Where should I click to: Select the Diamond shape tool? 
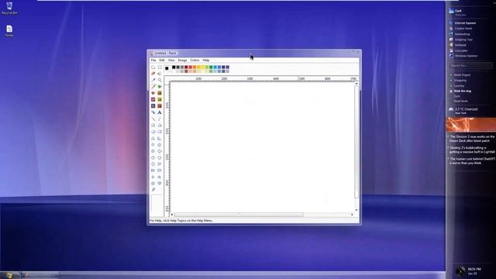pos(153,145)
